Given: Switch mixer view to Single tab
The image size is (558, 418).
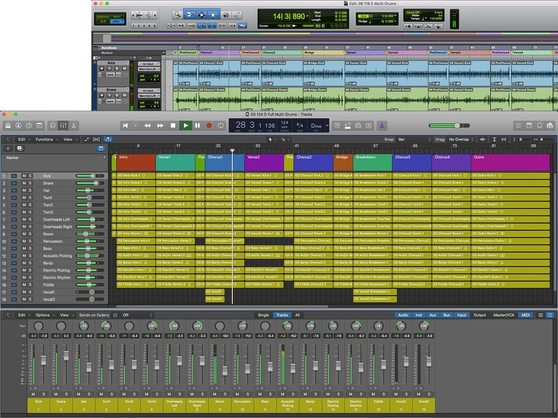Looking at the screenshot, I should 263,315.
